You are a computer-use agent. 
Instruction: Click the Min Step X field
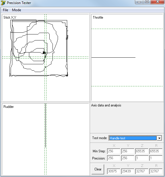(114, 151)
